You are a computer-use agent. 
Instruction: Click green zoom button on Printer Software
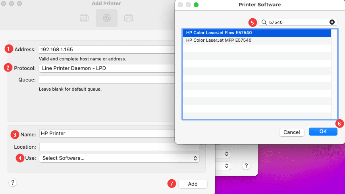pos(196,5)
